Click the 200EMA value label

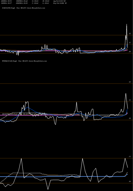tap(22, 3)
